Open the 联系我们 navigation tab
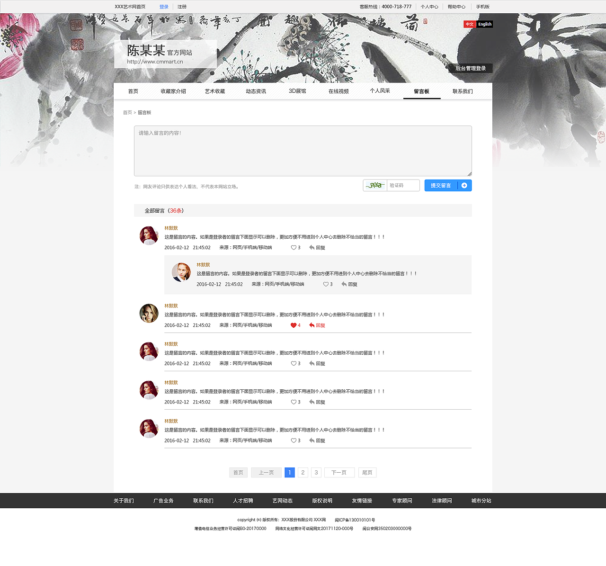This screenshot has width=606, height=566. (463, 91)
